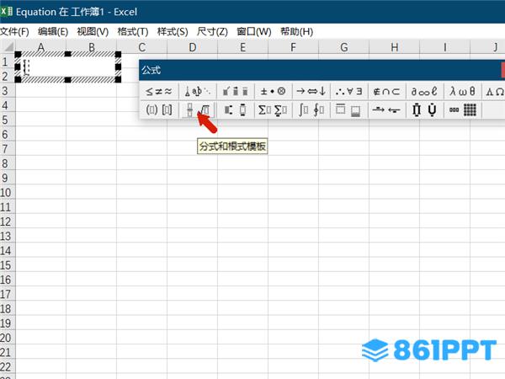
Task: Select row 19 header
Action: point(8,323)
